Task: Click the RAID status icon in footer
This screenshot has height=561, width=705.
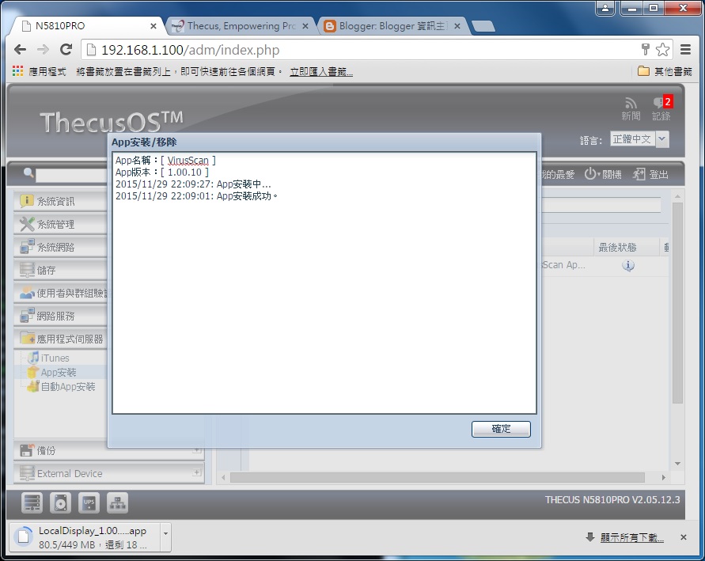Action: click(32, 502)
